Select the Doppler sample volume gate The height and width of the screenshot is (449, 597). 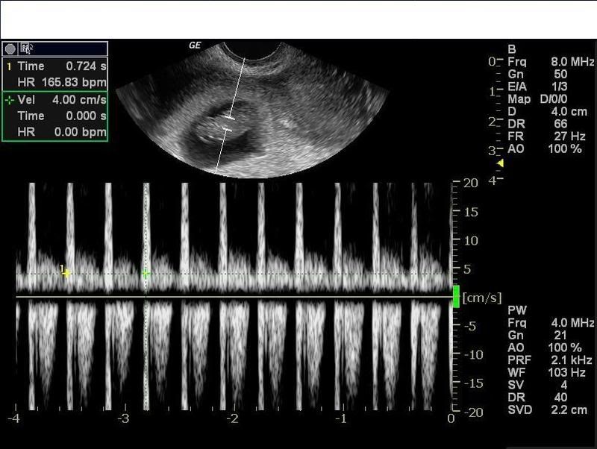[x=228, y=124]
